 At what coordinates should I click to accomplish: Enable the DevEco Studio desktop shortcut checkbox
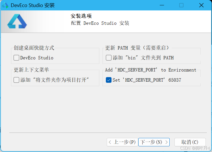pos(16,58)
